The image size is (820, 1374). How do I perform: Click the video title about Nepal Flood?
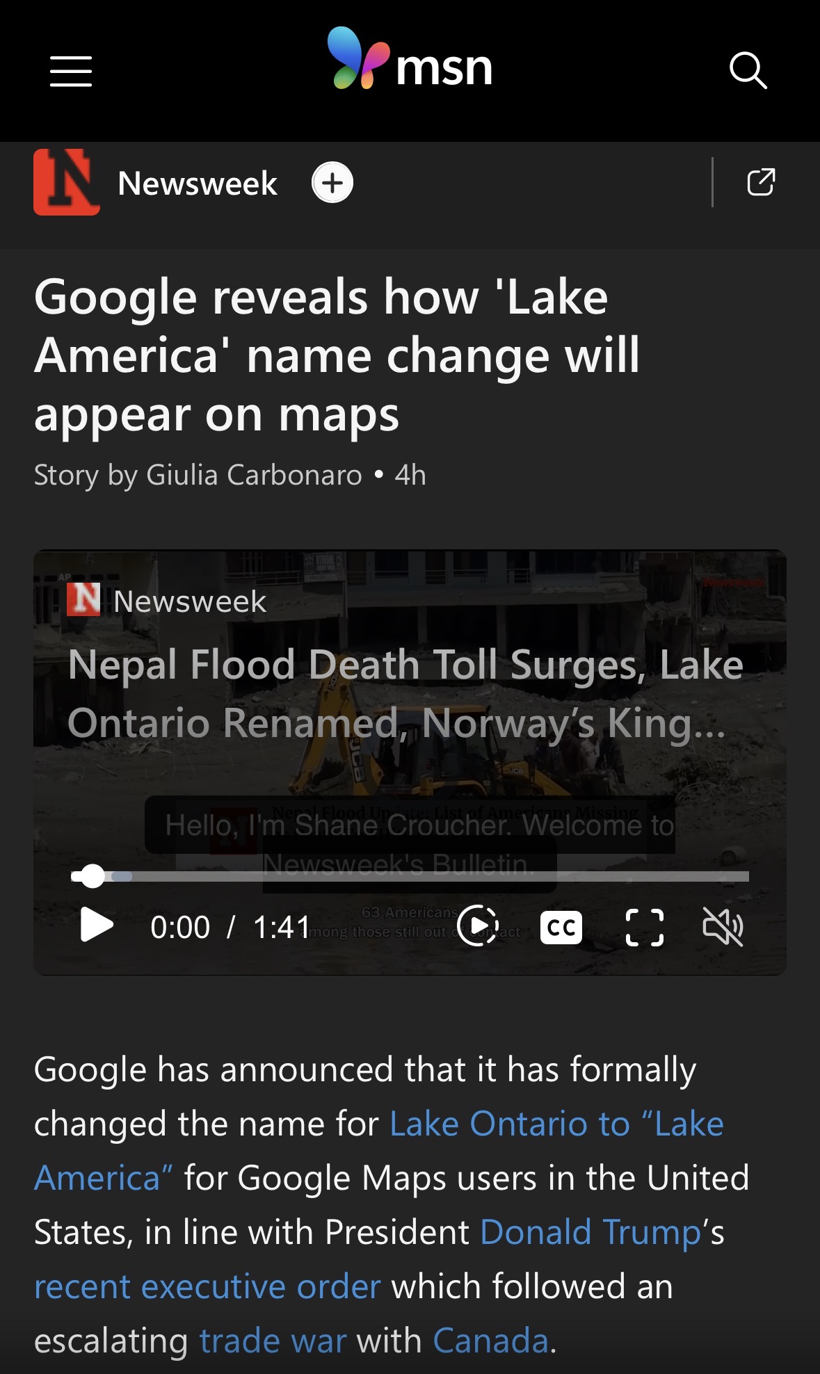(405, 693)
